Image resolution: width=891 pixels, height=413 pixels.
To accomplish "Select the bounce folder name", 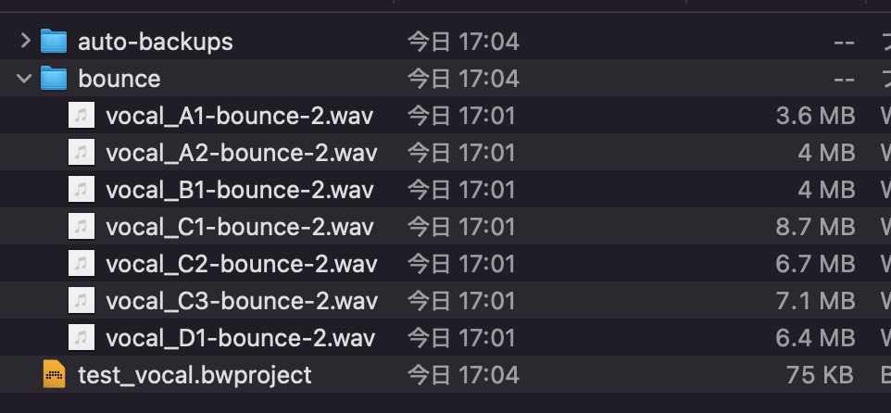I will (x=119, y=79).
